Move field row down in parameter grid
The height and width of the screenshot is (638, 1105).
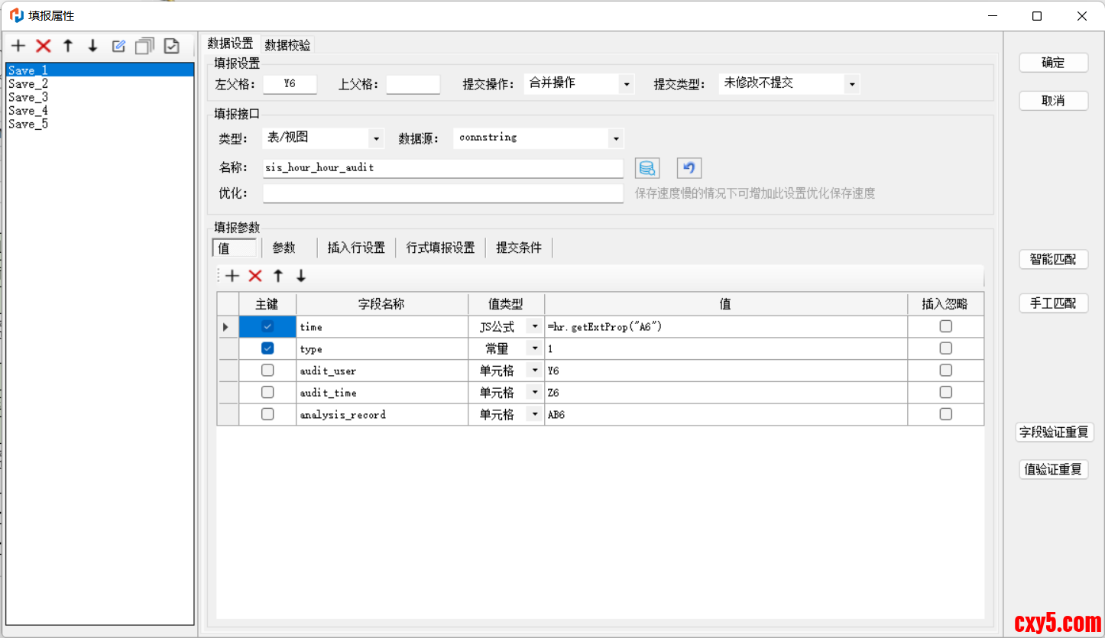tap(301, 277)
